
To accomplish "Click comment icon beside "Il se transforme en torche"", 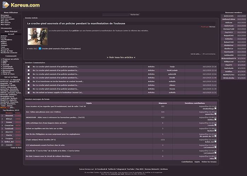I will coord(29,81).
